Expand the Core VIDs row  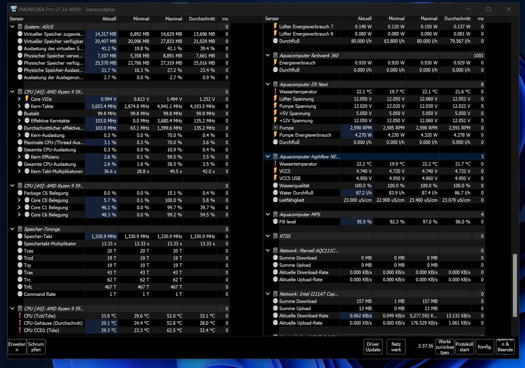pyautogui.click(x=19, y=99)
